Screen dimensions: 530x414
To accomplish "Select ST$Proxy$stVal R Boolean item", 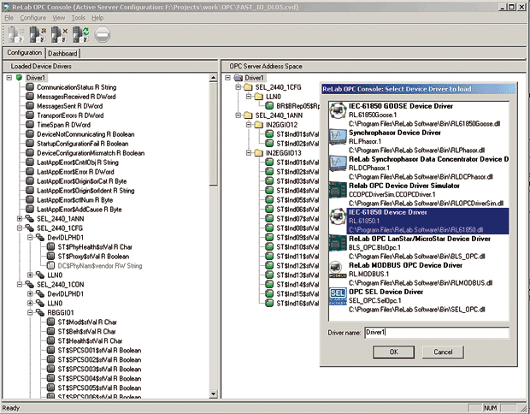I will [x=94, y=257].
